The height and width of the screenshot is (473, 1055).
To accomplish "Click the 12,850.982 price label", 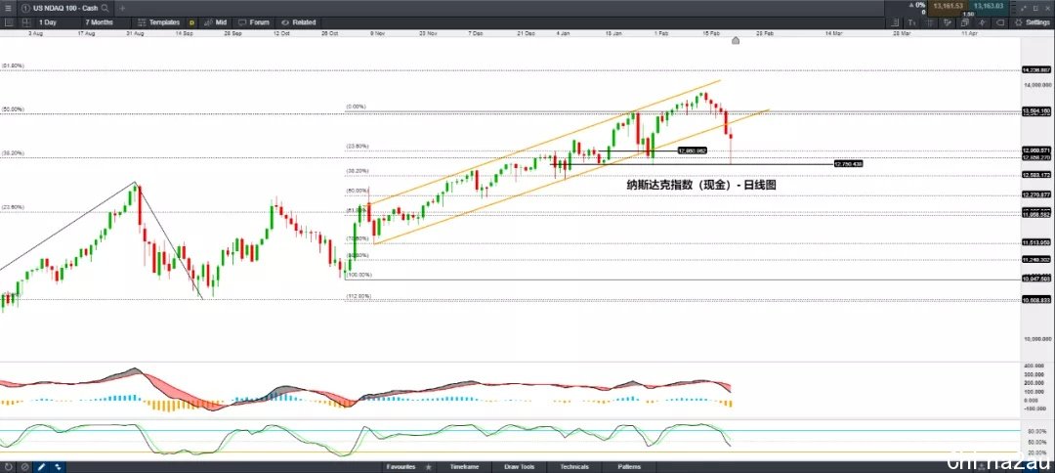I will [x=692, y=150].
